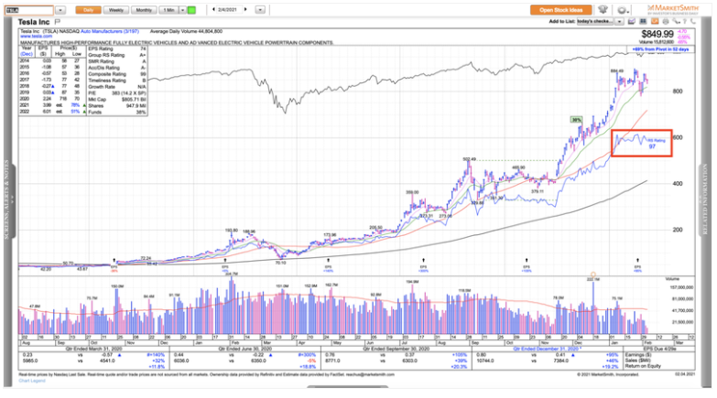
Task: Click the 39% green pattern label on chart
Action: coord(576,120)
